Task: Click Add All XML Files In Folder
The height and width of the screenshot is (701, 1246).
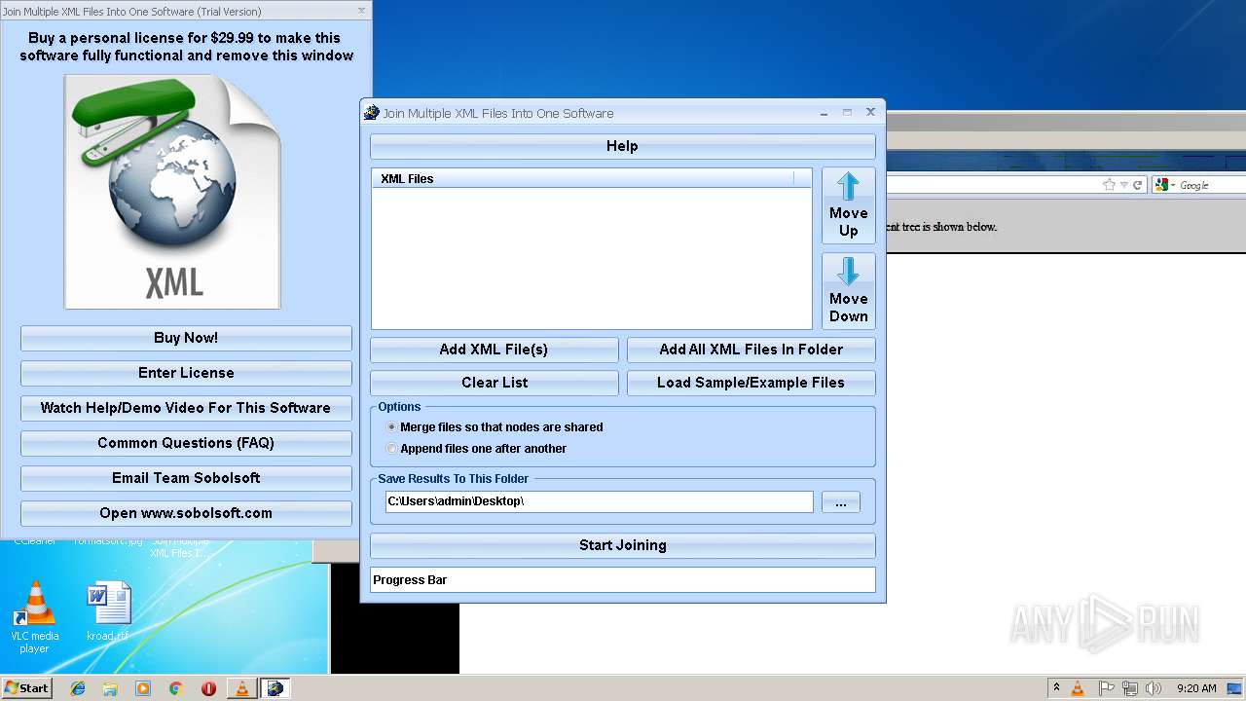Action: tap(751, 350)
